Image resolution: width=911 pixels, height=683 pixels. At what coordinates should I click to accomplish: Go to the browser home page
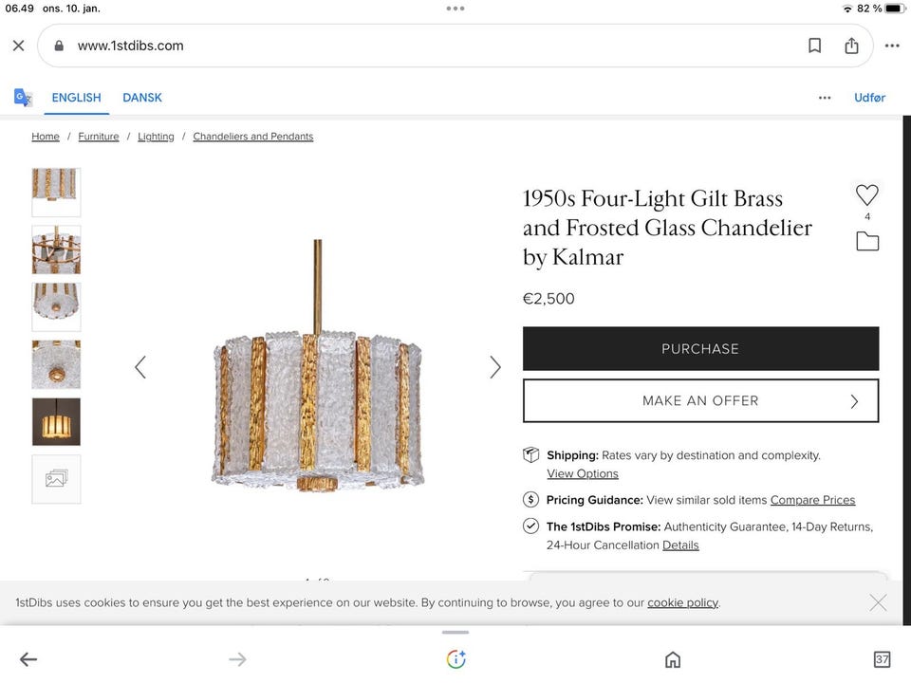pos(673,659)
